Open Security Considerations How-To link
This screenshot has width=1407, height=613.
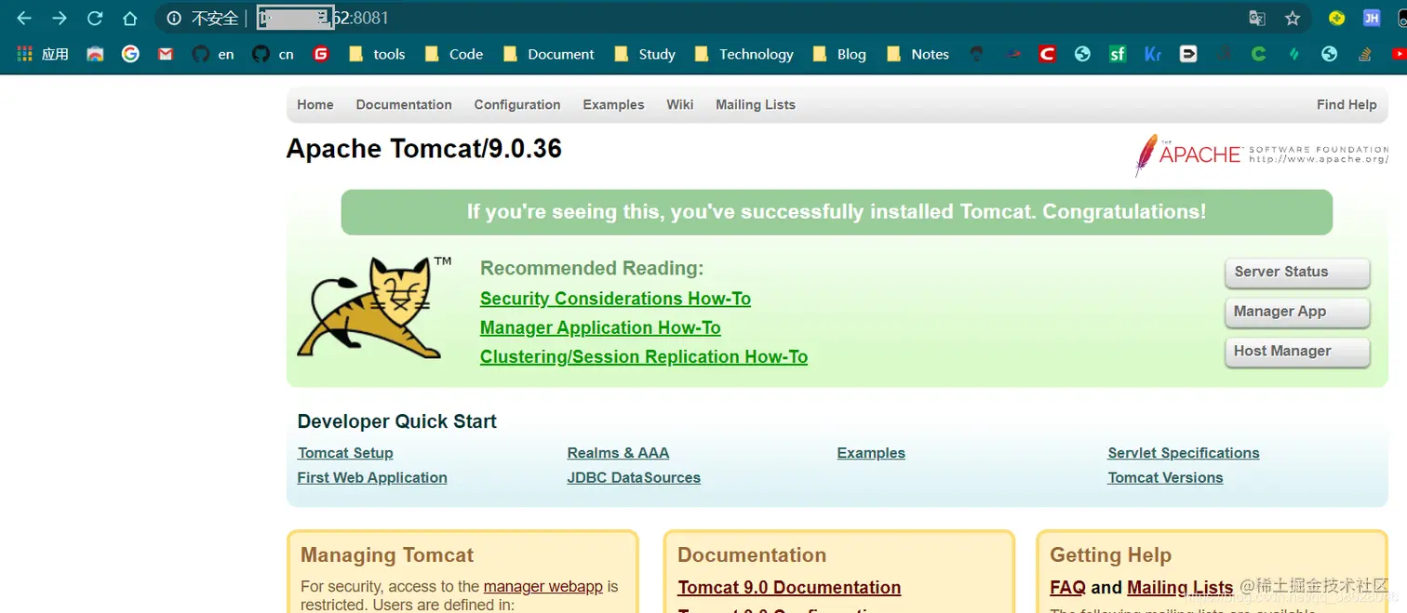615,299
